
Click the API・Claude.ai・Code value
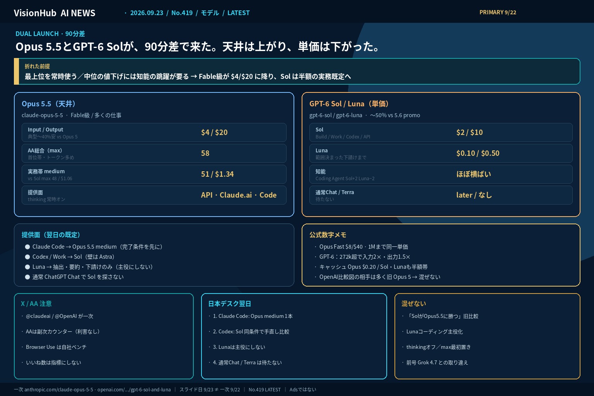(x=239, y=195)
